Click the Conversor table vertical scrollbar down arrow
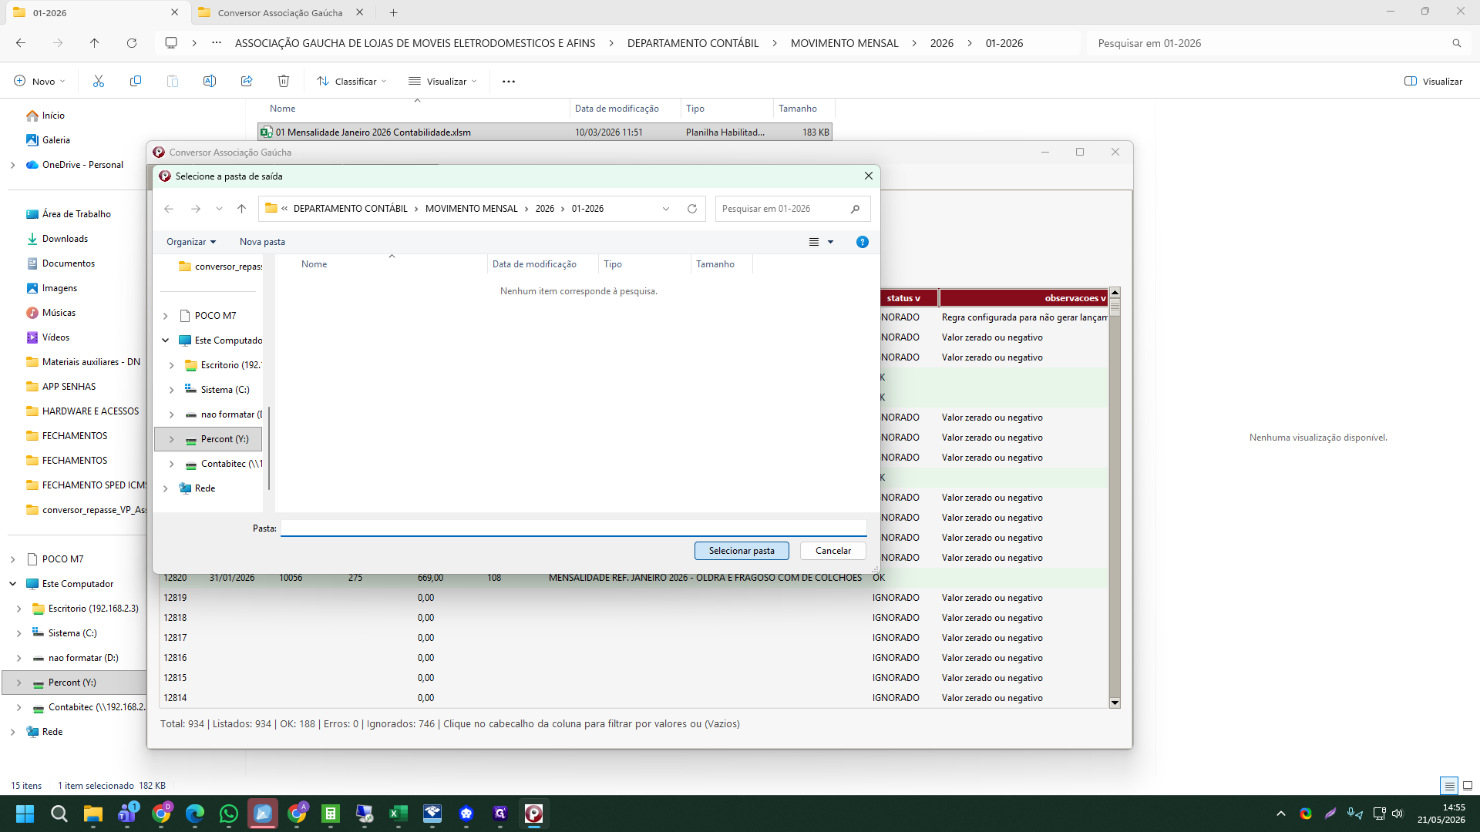 [x=1115, y=703]
